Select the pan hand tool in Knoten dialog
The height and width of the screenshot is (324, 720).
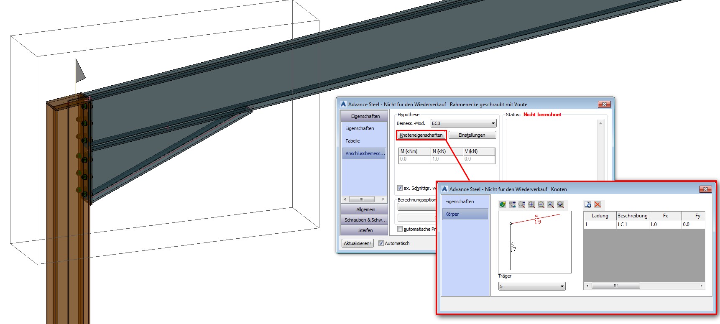[x=512, y=204]
